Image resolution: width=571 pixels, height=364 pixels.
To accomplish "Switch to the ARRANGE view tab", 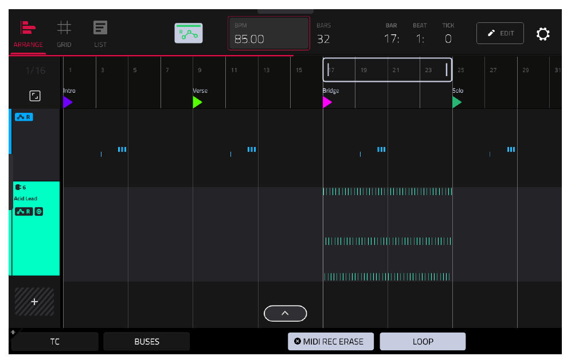I will (28, 35).
